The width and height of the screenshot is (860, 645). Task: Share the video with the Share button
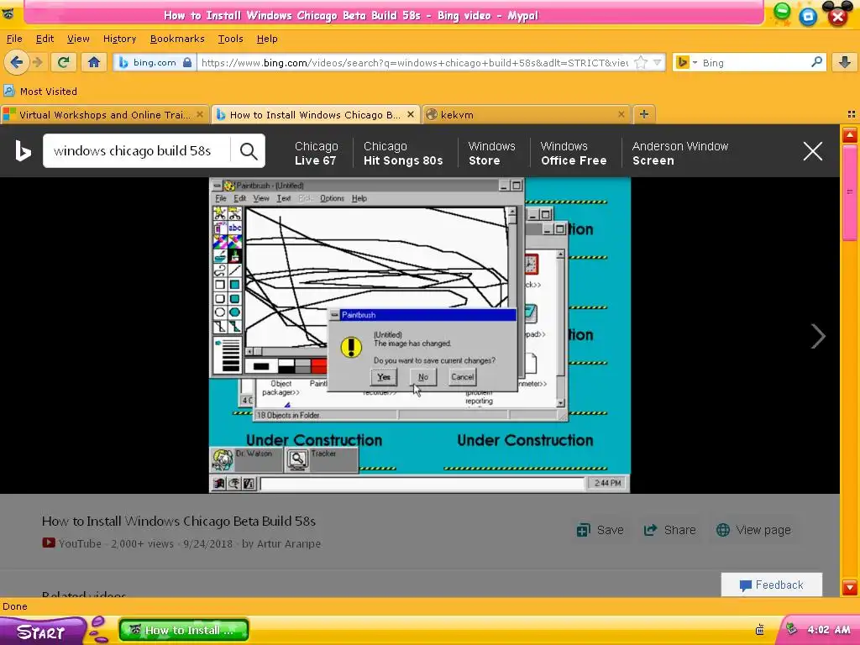point(669,530)
